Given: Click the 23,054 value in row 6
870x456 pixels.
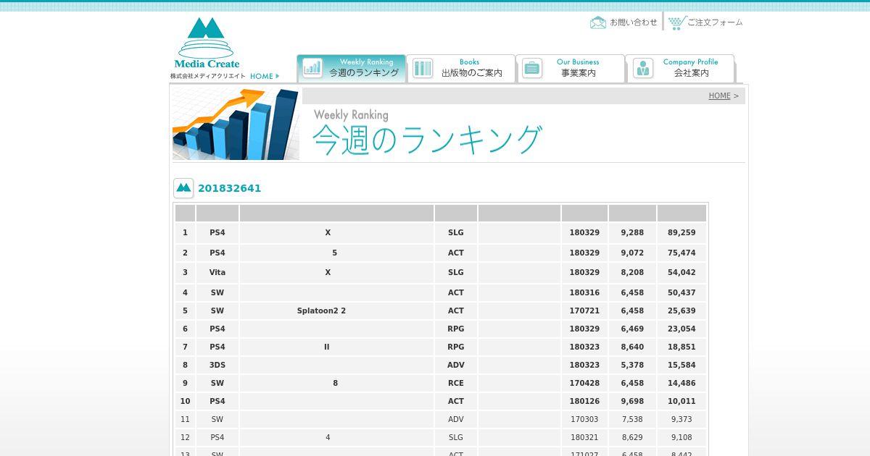Looking at the screenshot, I should 681,329.
